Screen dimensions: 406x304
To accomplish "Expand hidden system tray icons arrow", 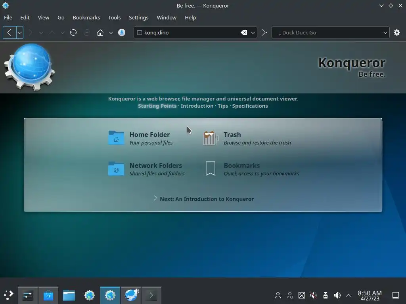I will pos(349,295).
